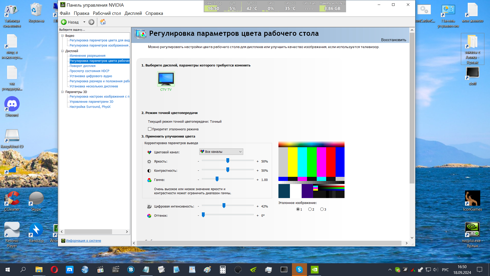Open the 'Справка' menu
This screenshot has height=276, width=490.
[154, 13]
